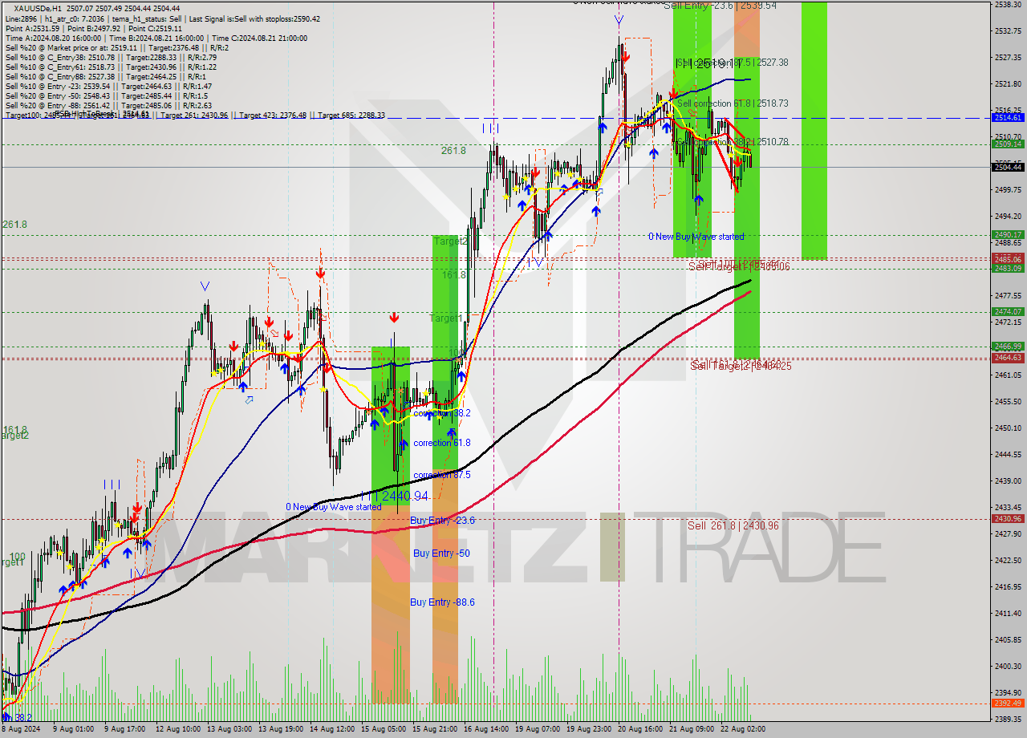The width and height of the screenshot is (1027, 738).
Task: Click the 'Sell correction 61.8 | 2518.73' label
Action: 733,103
